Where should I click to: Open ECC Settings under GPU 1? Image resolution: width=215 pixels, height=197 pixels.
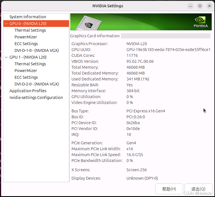(x=26, y=77)
